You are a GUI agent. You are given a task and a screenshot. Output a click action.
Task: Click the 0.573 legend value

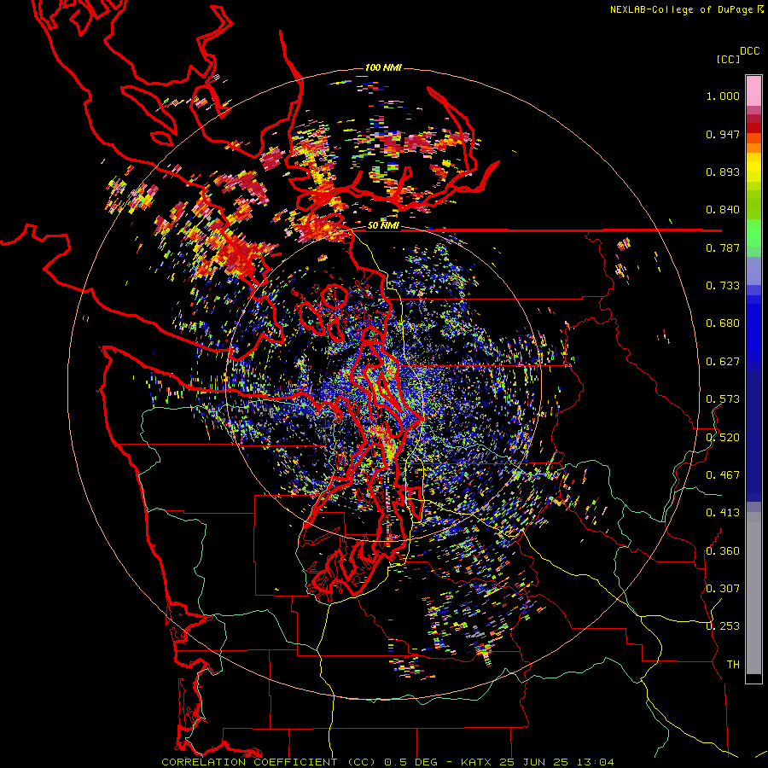pyautogui.click(x=723, y=399)
